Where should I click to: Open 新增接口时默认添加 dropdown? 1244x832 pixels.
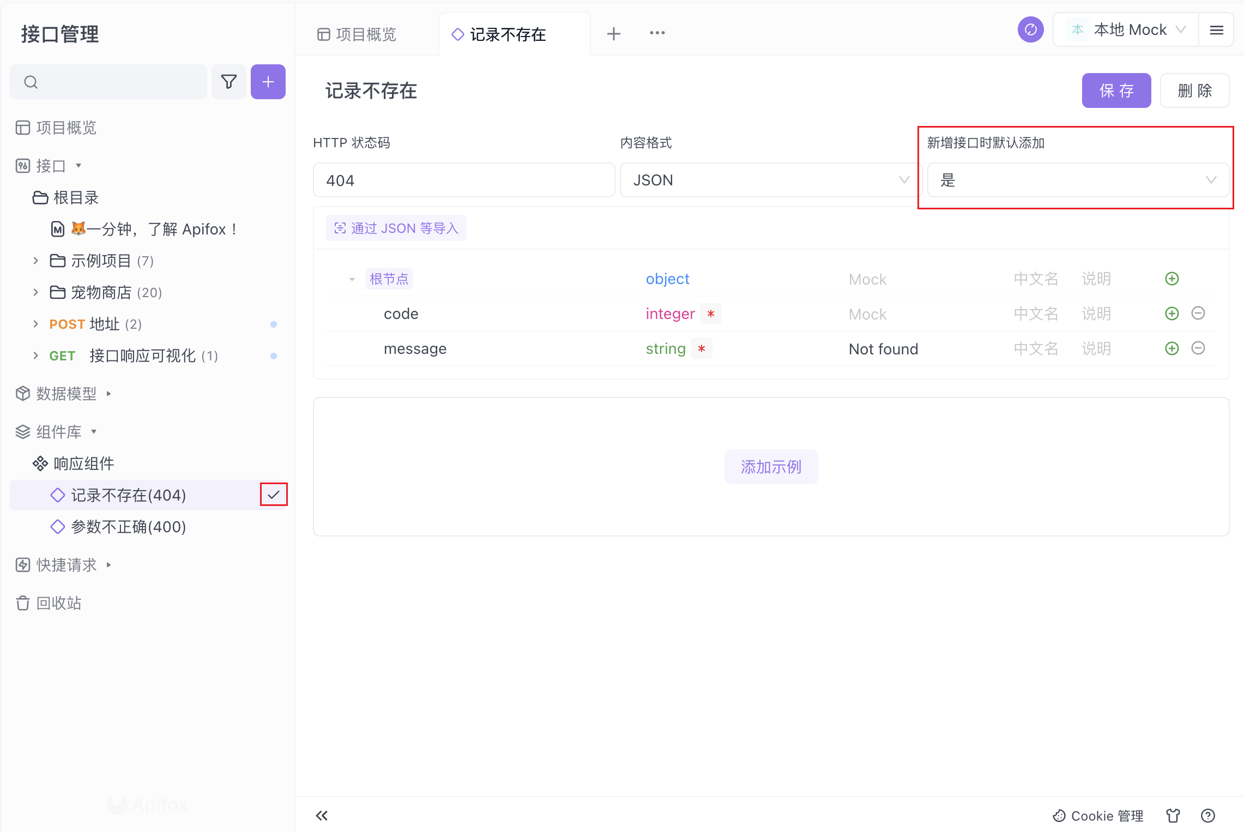[1077, 180]
